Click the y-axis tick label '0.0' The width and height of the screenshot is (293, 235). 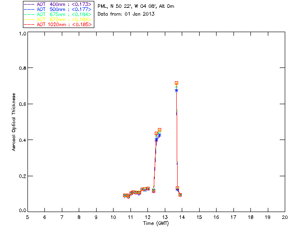pos(22,211)
